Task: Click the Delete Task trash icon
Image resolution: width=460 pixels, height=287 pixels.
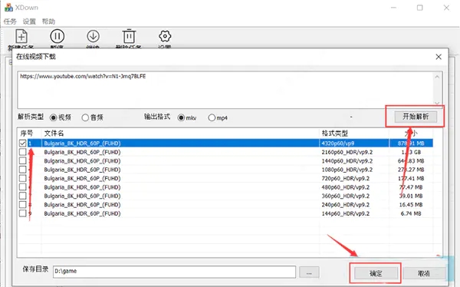Action: tap(129, 36)
